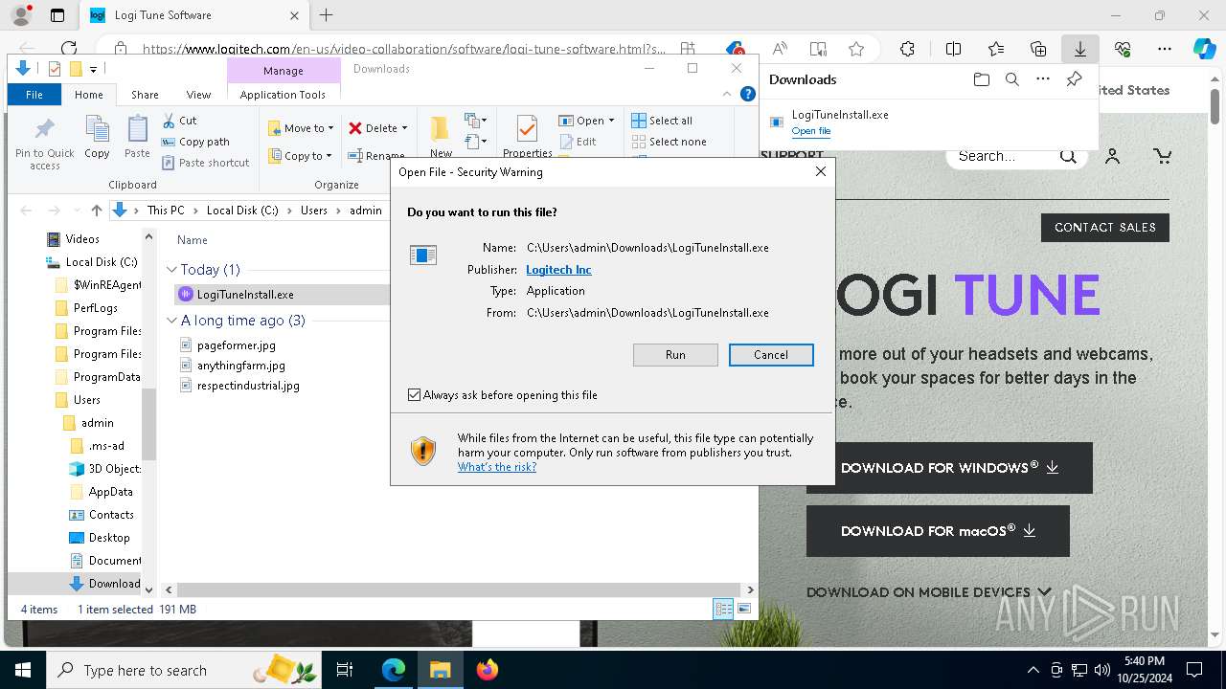
Task: Uncheck Always ask before opening this file
Action: [x=414, y=394]
